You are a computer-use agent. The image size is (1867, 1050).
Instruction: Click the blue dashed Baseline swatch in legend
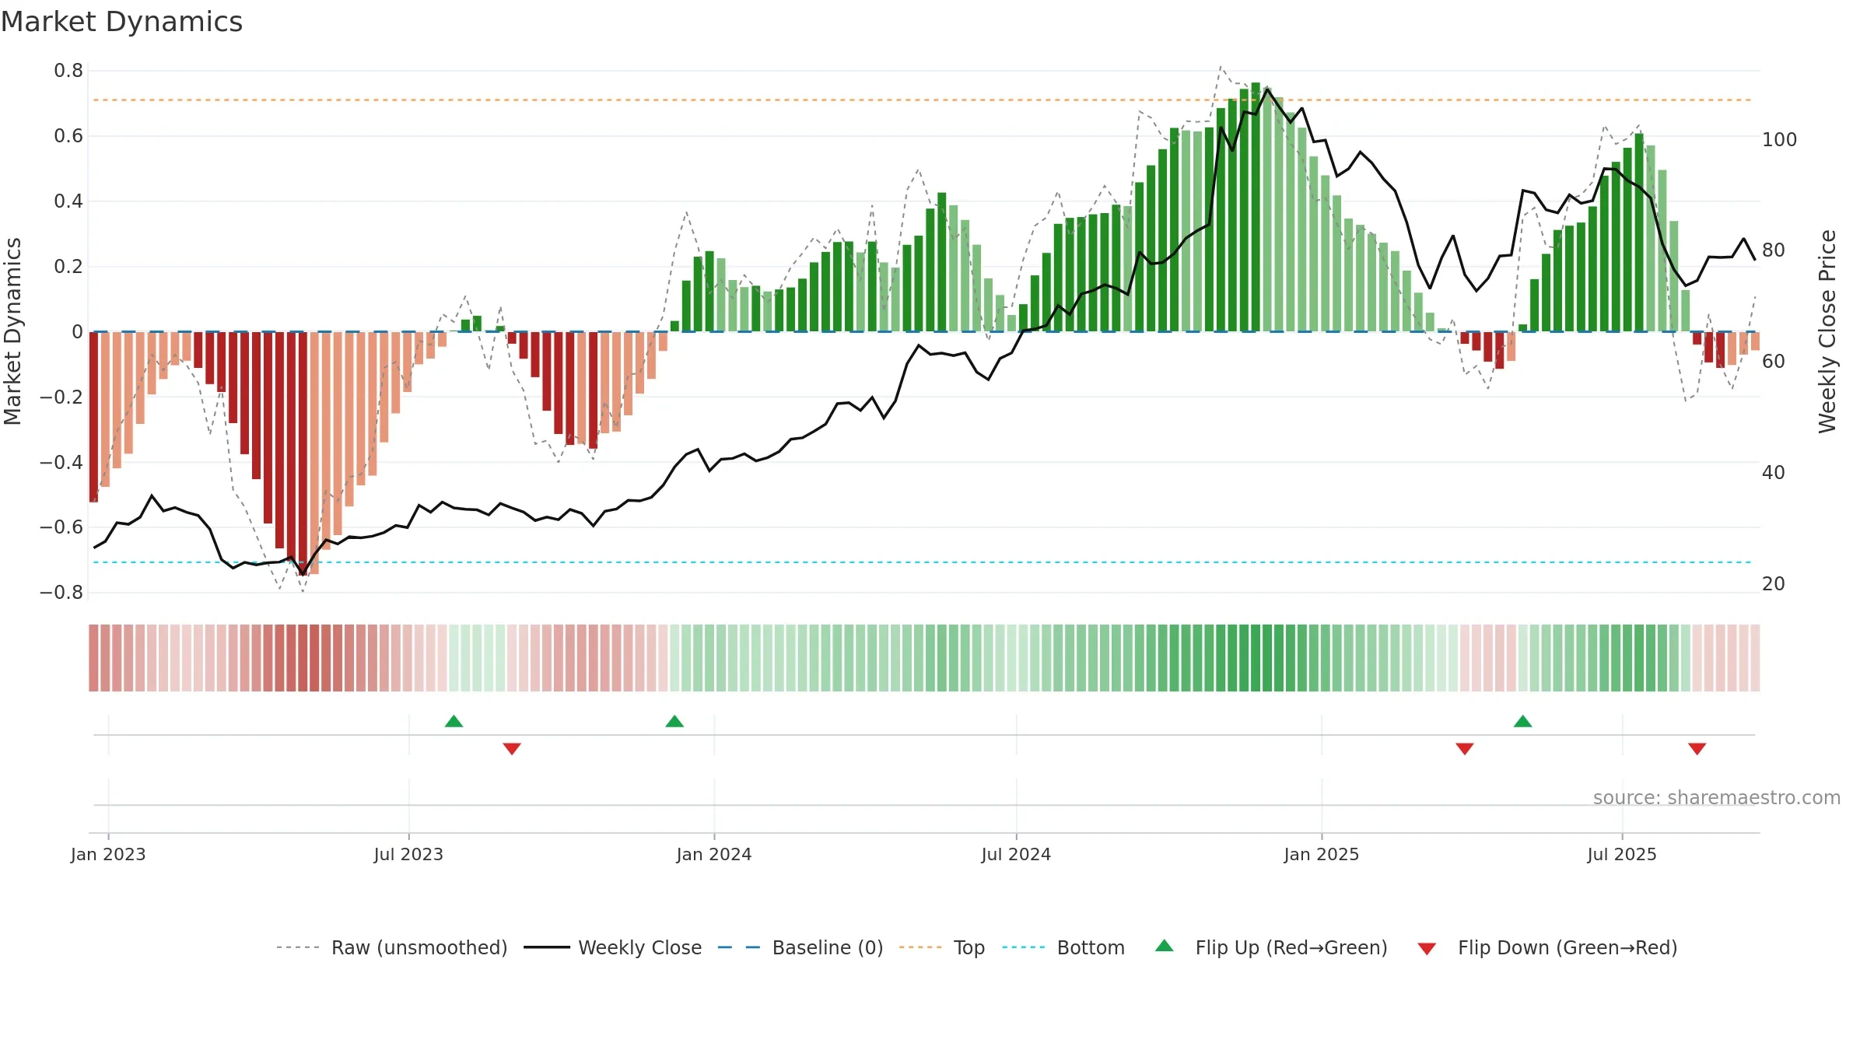pos(739,947)
